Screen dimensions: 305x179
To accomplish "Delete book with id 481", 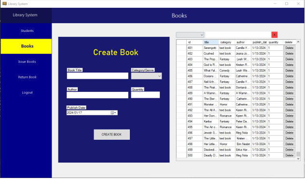I will 289,48.
